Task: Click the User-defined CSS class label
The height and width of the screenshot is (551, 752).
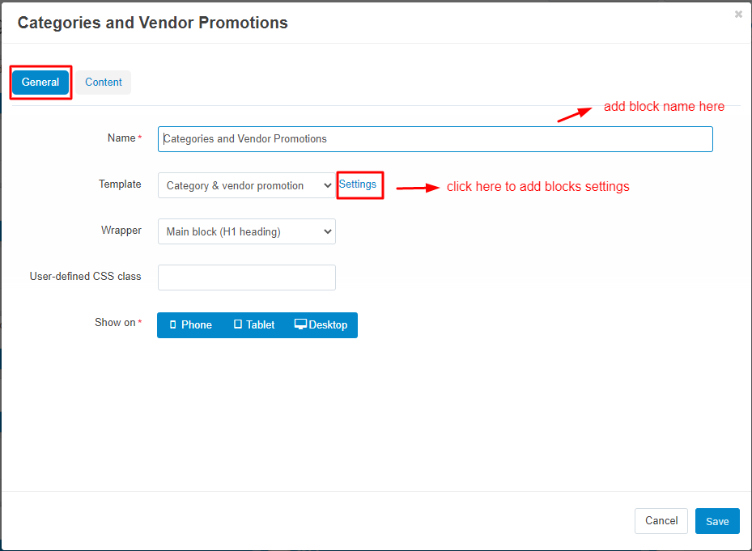Action: (x=85, y=276)
